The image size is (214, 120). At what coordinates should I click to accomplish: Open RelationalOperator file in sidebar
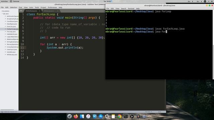pyautogui.click(x=13, y=39)
